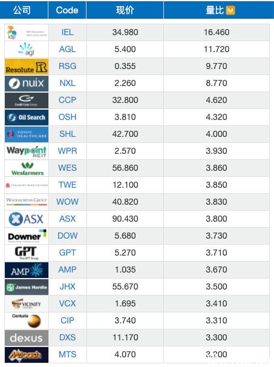The width and height of the screenshot is (274, 367).
Task: Sort by the 现价 column header
Action: [x=125, y=10]
